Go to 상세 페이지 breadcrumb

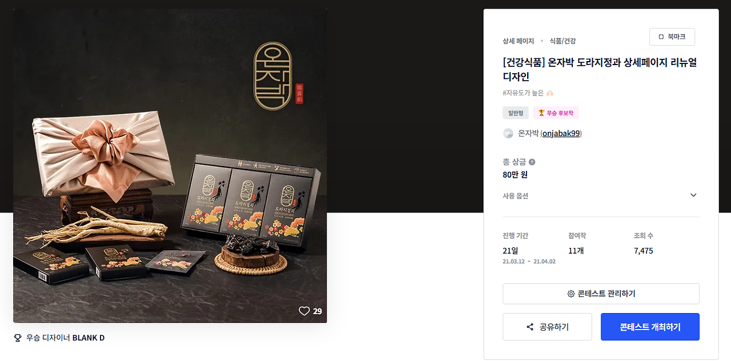coord(518,41)
